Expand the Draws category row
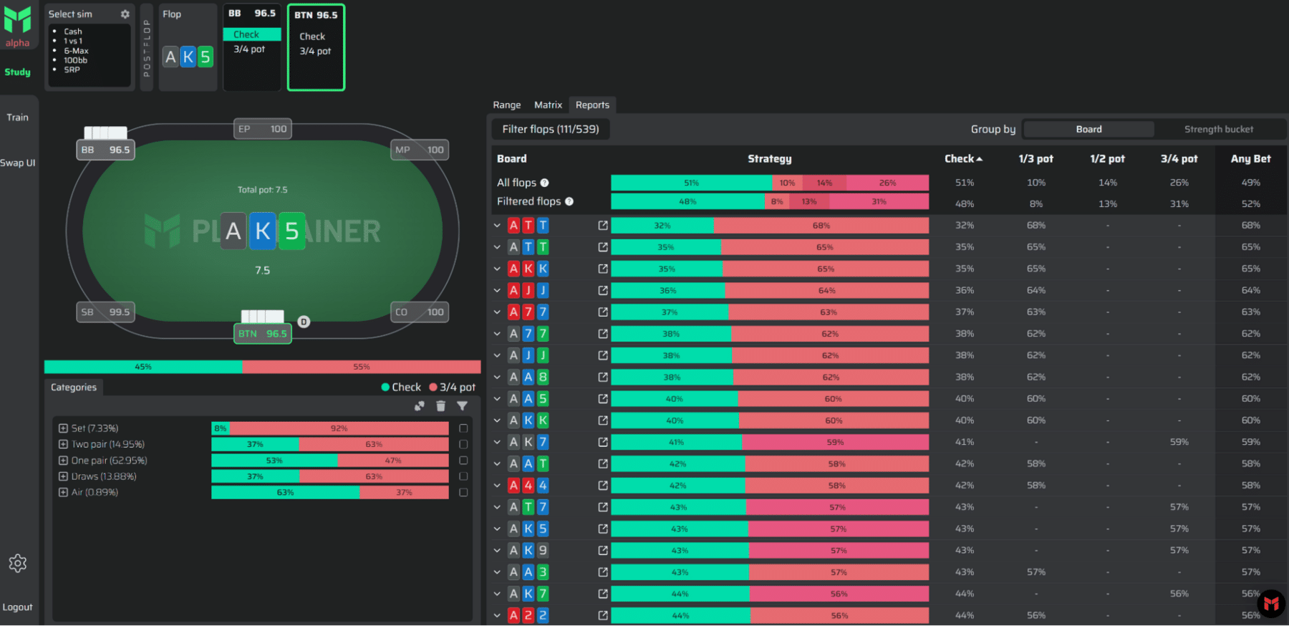The height and width of the screenshot is (626, 1289). 63,476
